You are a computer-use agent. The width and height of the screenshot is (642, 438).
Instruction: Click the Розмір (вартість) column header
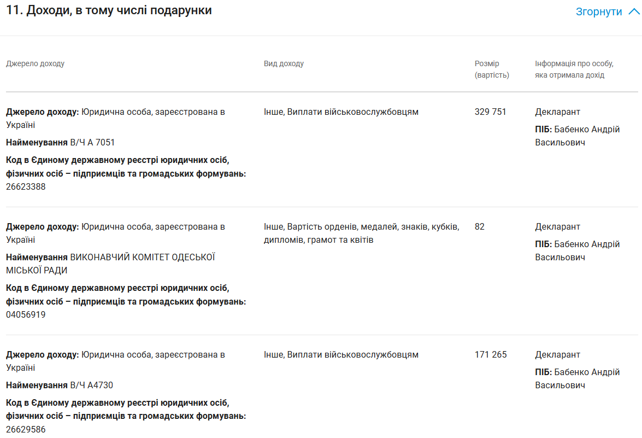pyautogui.click(x=491, y=69)
